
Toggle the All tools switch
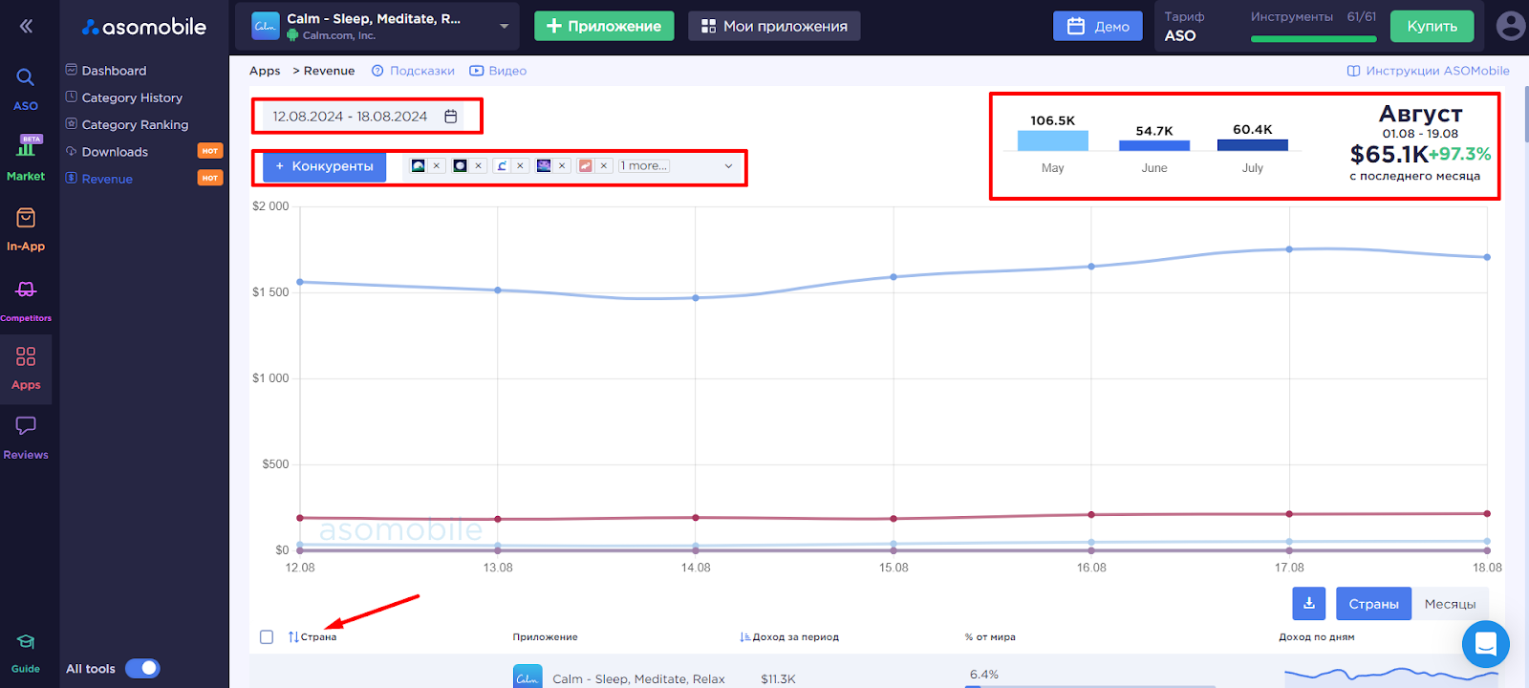tap(142, 669)
